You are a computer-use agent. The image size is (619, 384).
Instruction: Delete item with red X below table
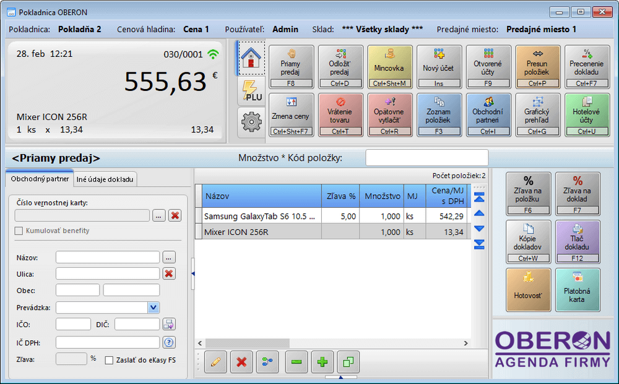[241, 362]
